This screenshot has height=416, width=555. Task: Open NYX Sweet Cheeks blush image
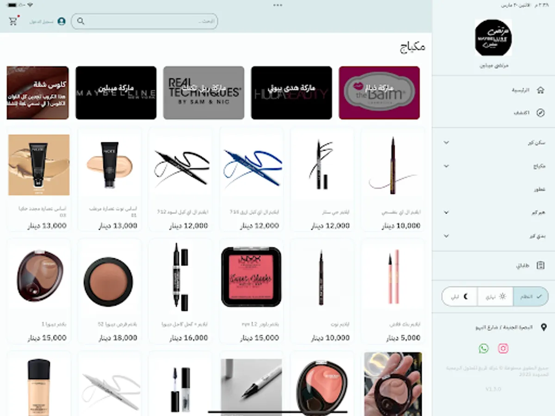(x=251, y=277)
